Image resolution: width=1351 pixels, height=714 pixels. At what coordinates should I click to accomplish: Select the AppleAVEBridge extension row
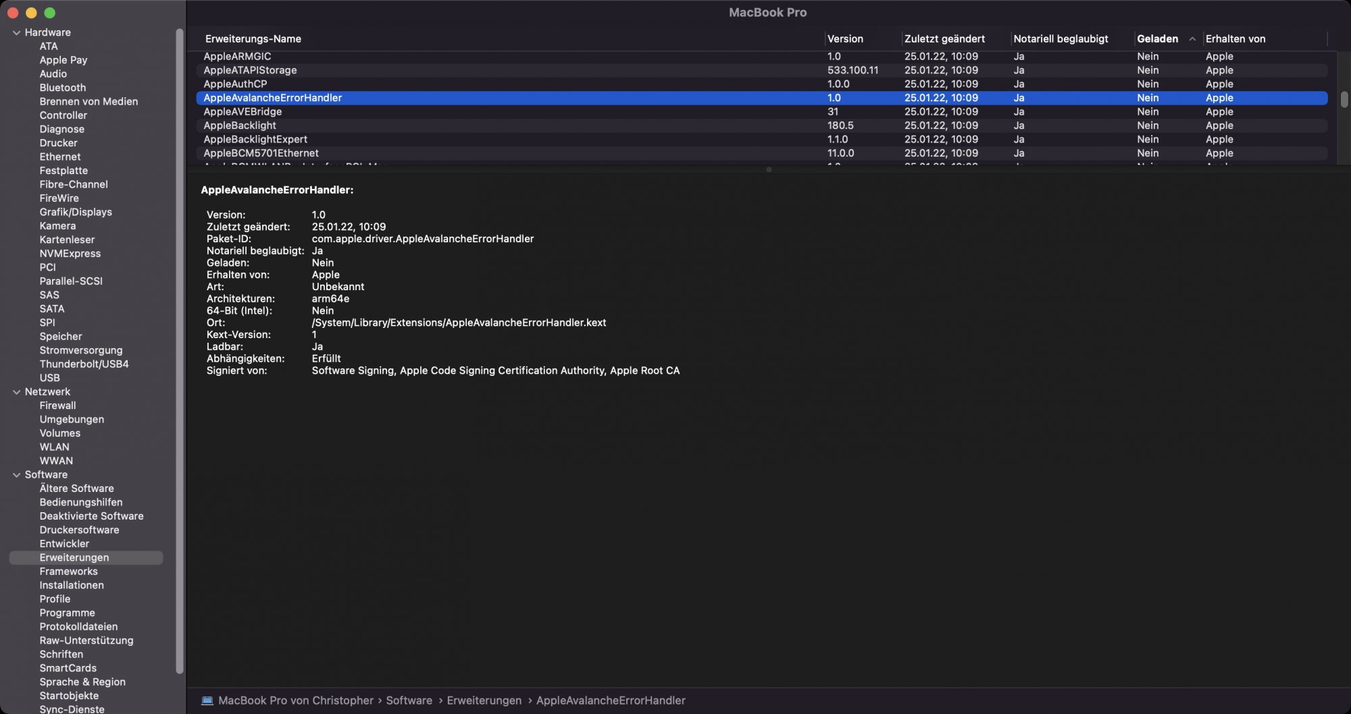point(761,112)
